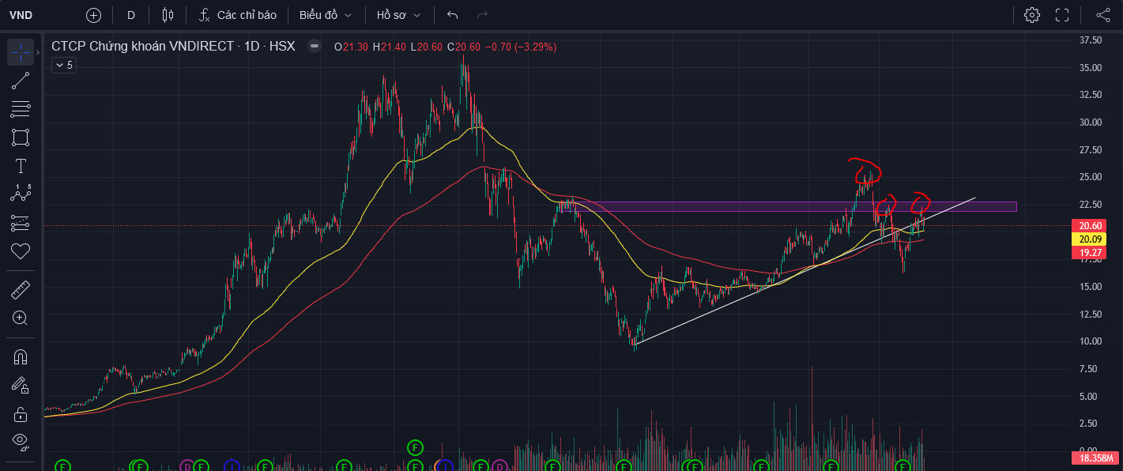Click the yellow 20.09 moving average label
The height and width of the screenshot is (471, 1123).
[x=1087, y=239]
